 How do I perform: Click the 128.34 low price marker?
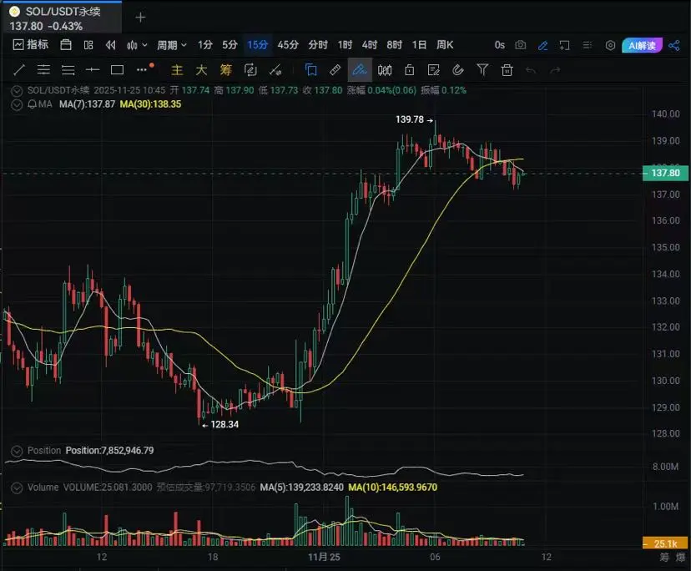coord(220,424)
